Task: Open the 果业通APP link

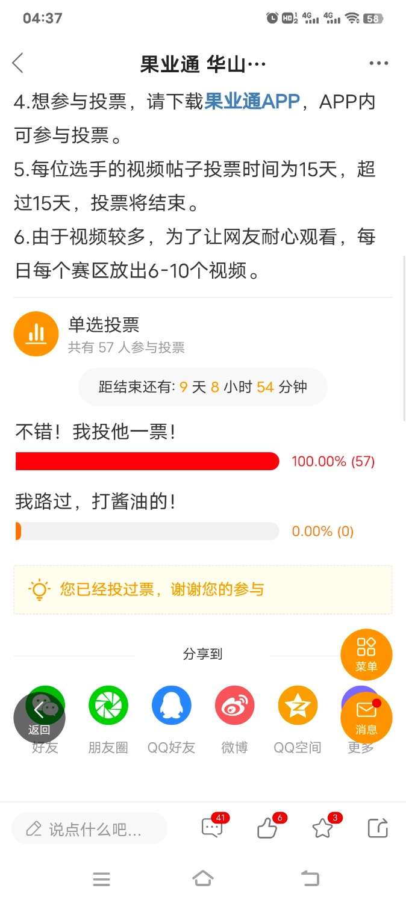Action: pyautogui.click(x=252, y=102)
